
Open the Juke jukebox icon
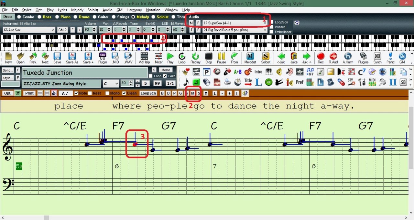click(x=294, y=58)
